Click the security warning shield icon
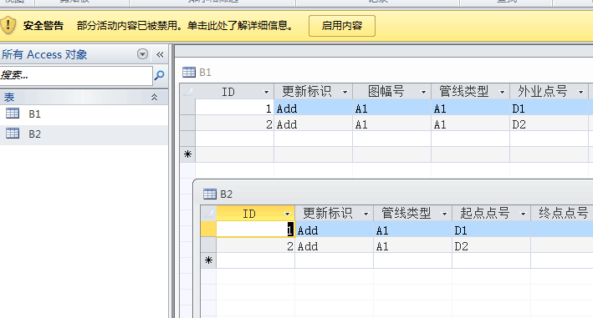 click(8, 26)
